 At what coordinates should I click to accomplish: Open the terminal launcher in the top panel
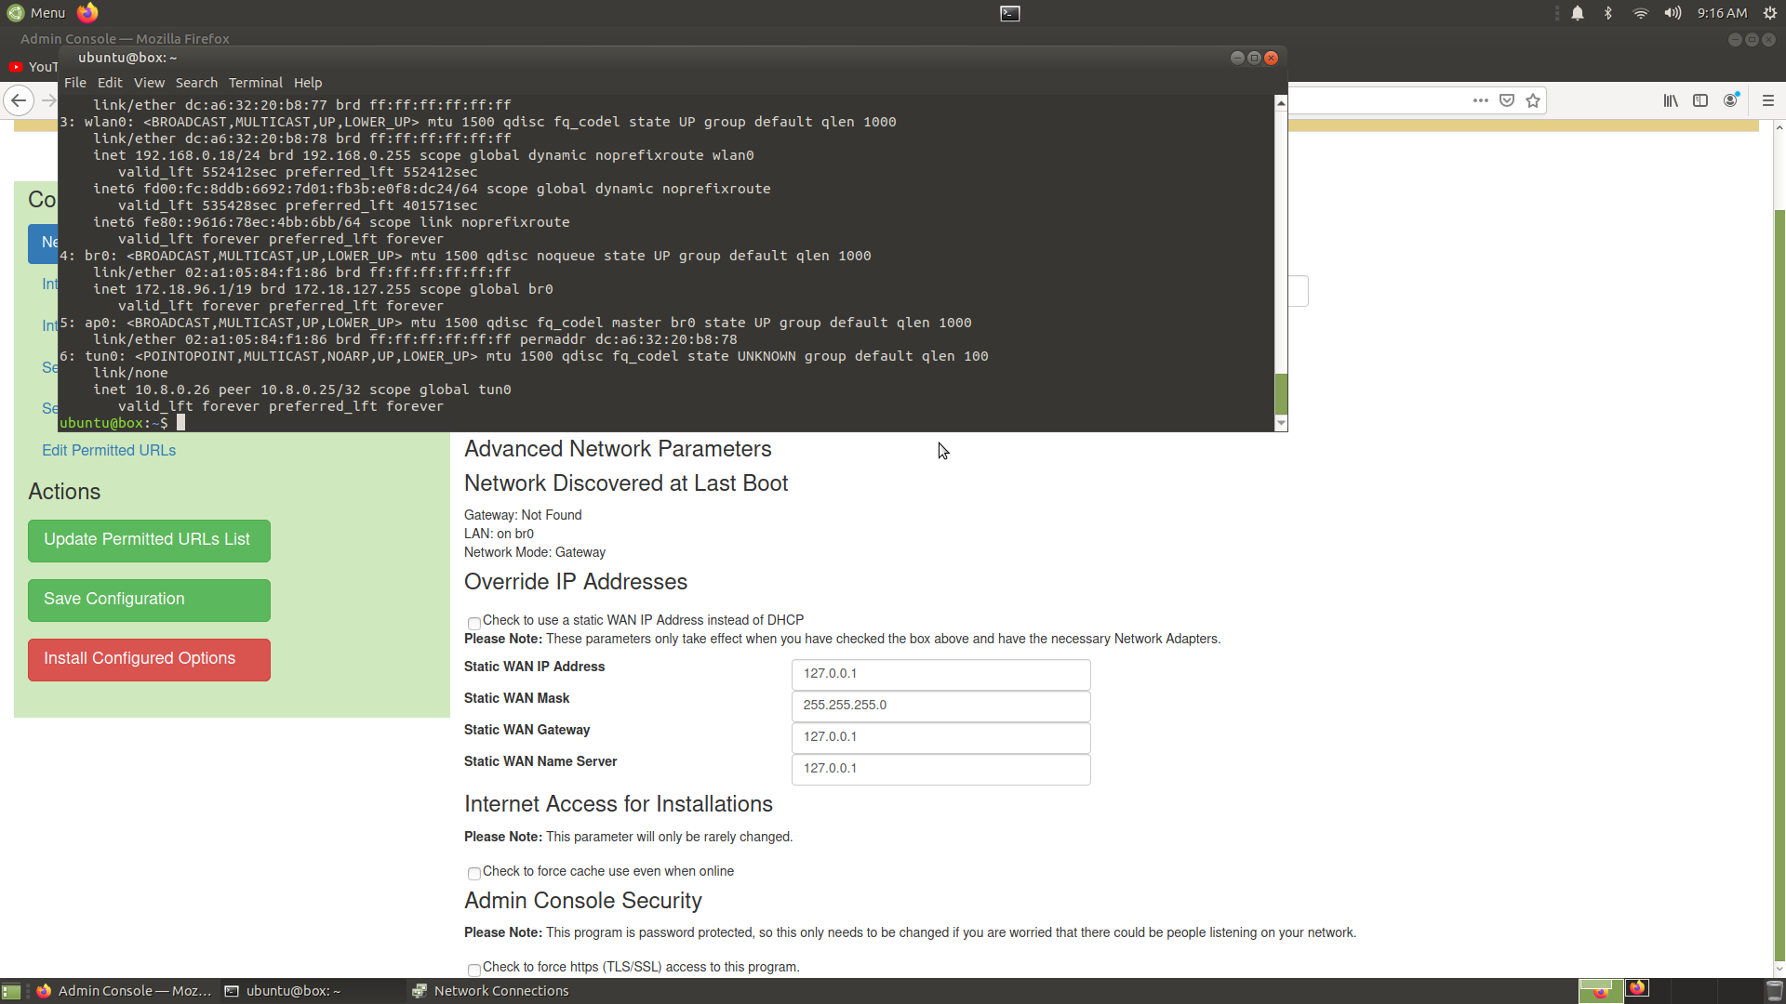point(1009,13)
